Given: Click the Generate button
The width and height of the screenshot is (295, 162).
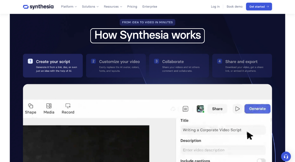Looking at the screenshot, I should [x=257, y=109].
